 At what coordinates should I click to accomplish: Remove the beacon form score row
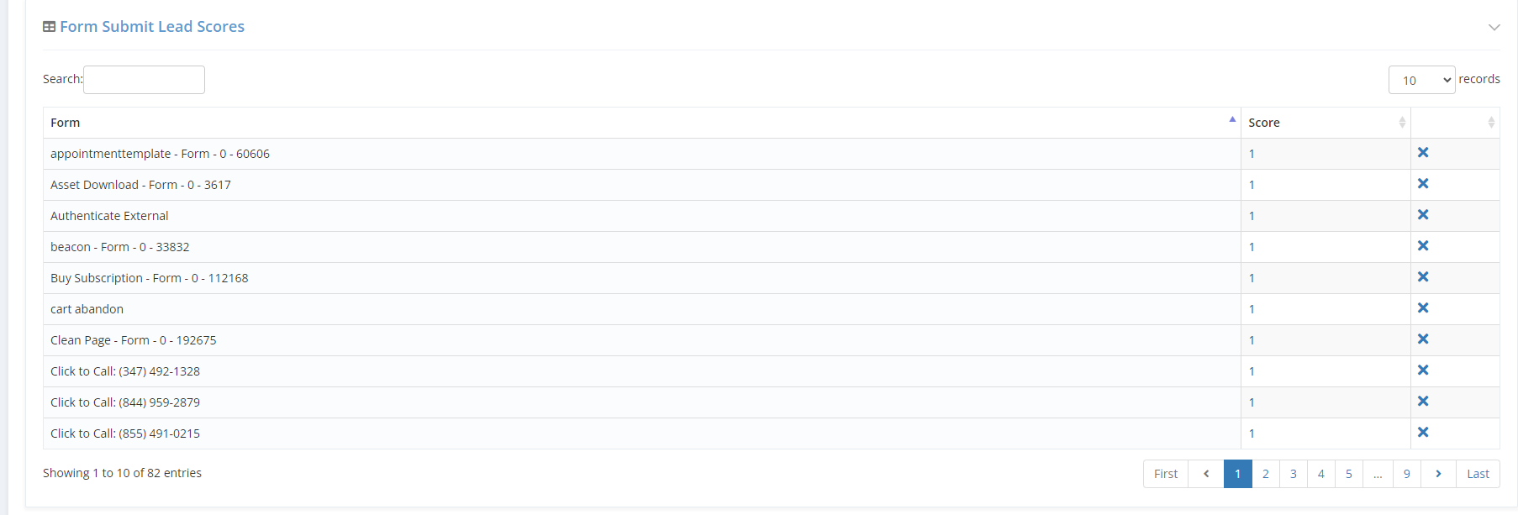pyautogui.click(x=1423, y=245)
